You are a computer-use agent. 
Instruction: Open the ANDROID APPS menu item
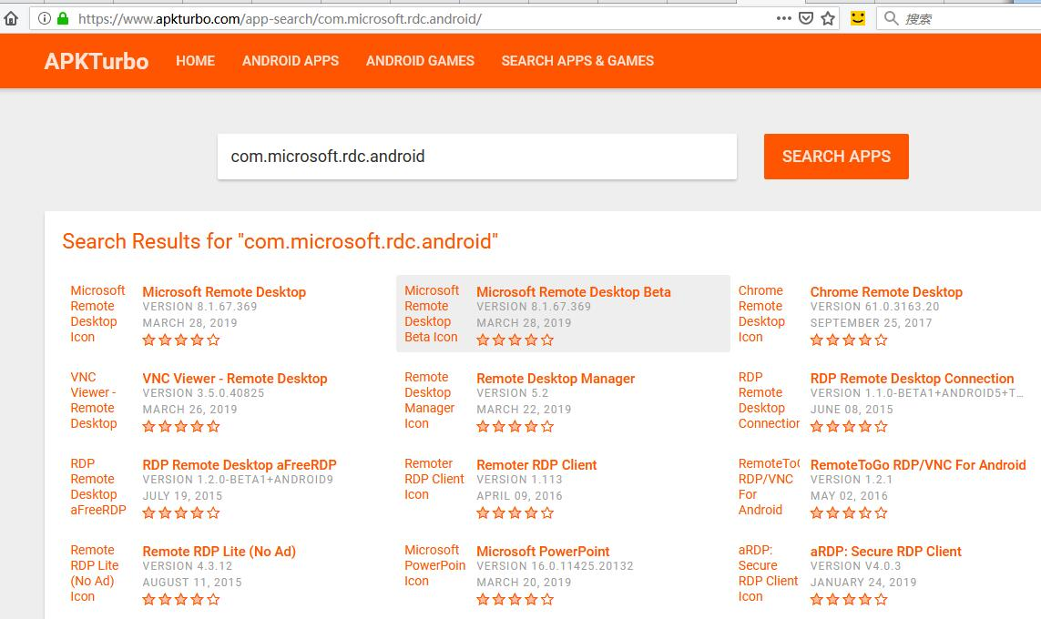point(291,61)
